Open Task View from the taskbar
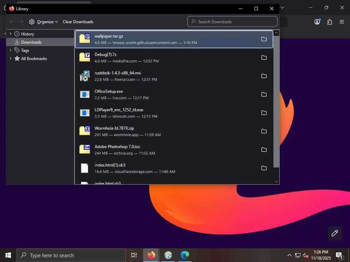Image resolution: width=350 pixels, height=262 pixels. coord(134,255)
